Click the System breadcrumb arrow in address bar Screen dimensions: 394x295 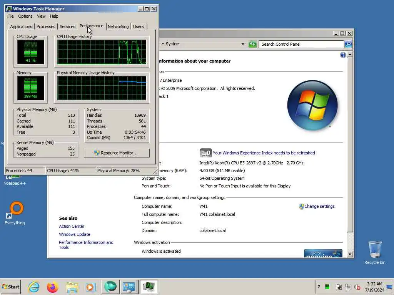[163, 44]
